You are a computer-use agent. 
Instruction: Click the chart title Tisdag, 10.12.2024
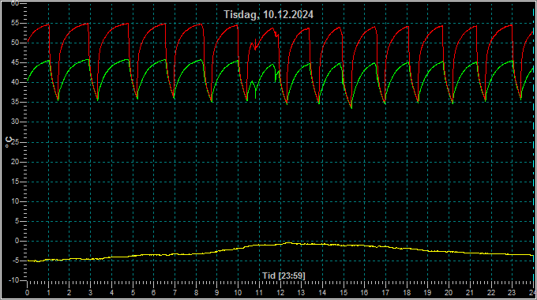(268, 14)
